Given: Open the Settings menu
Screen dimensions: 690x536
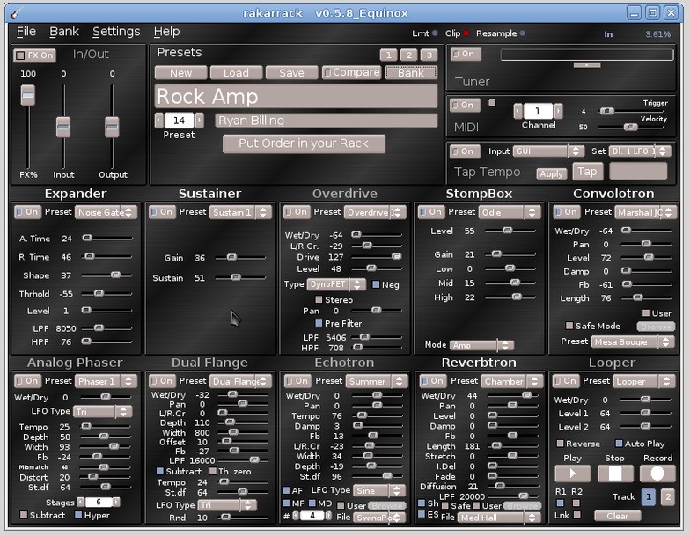Looking at the screenshot, I should 116,32.
